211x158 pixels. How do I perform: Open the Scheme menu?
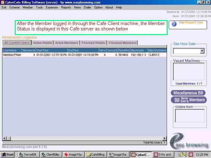pos(14,7)
